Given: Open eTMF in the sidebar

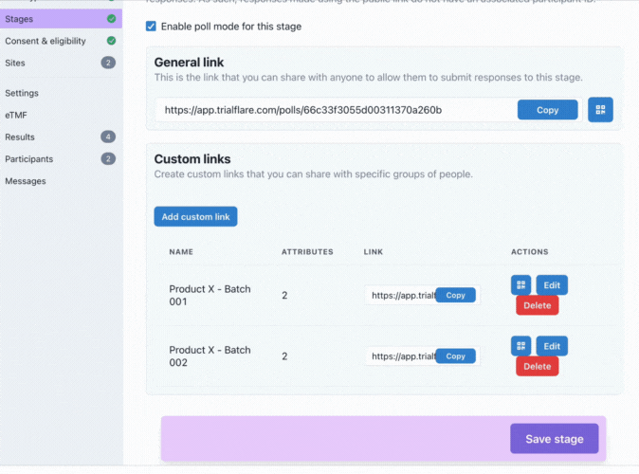Looking at the screenshot, I should point(16,115).
